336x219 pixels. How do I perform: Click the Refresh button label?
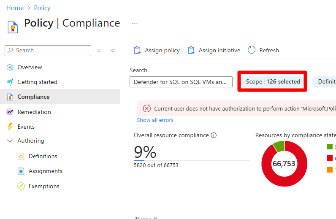[269, 50]
